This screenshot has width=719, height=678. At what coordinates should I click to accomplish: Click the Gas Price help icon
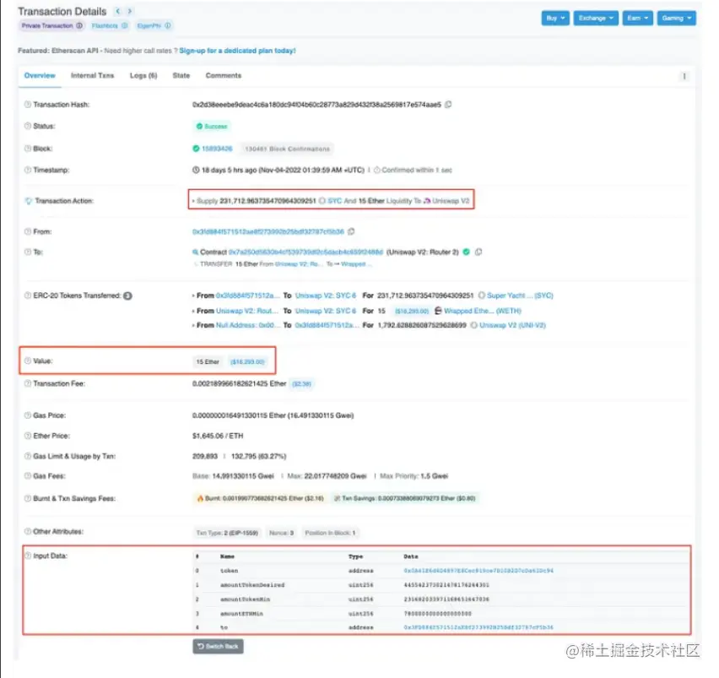[28, 415]
